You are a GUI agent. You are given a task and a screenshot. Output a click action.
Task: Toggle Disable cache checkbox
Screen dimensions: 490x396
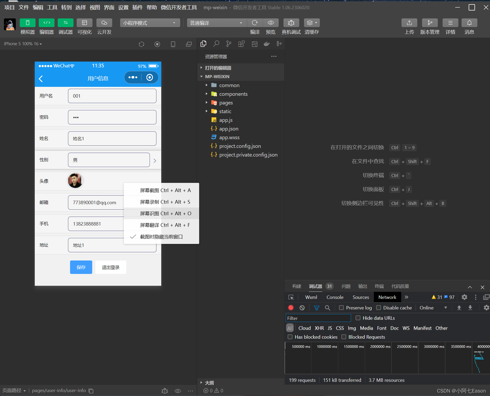(x=379, y=308)
